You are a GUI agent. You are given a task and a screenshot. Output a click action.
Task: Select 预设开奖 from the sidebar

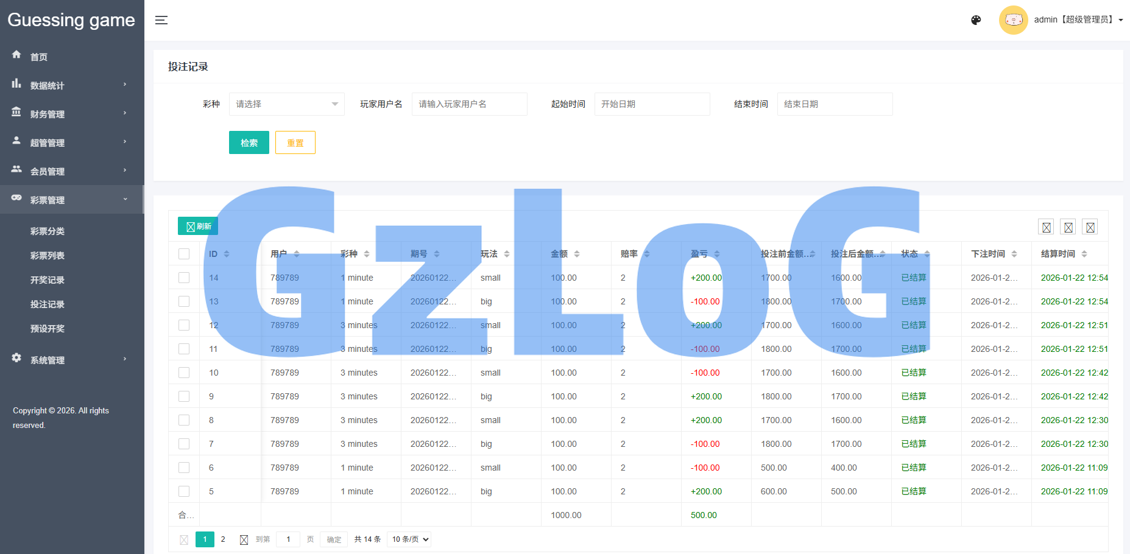click(x=48, y=328)
